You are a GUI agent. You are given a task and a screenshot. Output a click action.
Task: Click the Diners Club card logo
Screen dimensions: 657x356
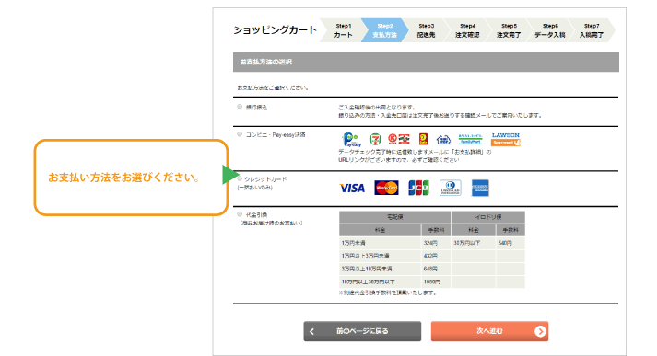pos(451,188)
